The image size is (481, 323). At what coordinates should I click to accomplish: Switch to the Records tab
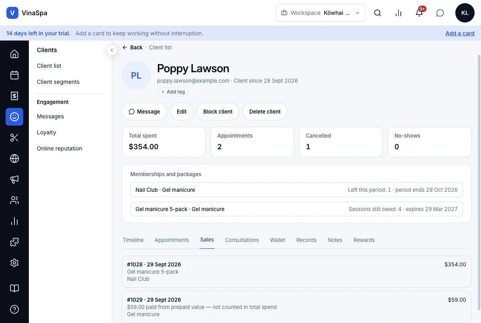point(307,240)
